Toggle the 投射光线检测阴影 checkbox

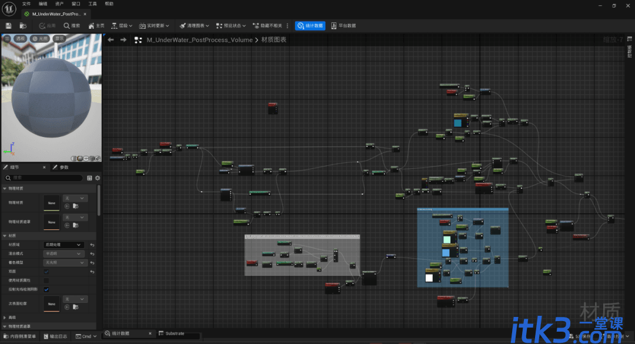pos(46,289)
